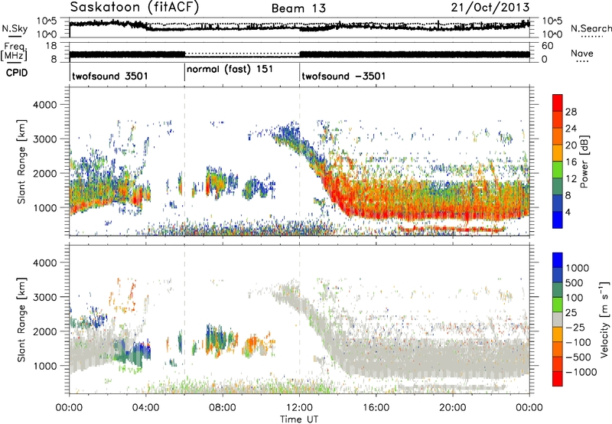Click the 'Slant Range [km]' label of power panel
This screenshot has width=612, height=424.
pos(21,161)
